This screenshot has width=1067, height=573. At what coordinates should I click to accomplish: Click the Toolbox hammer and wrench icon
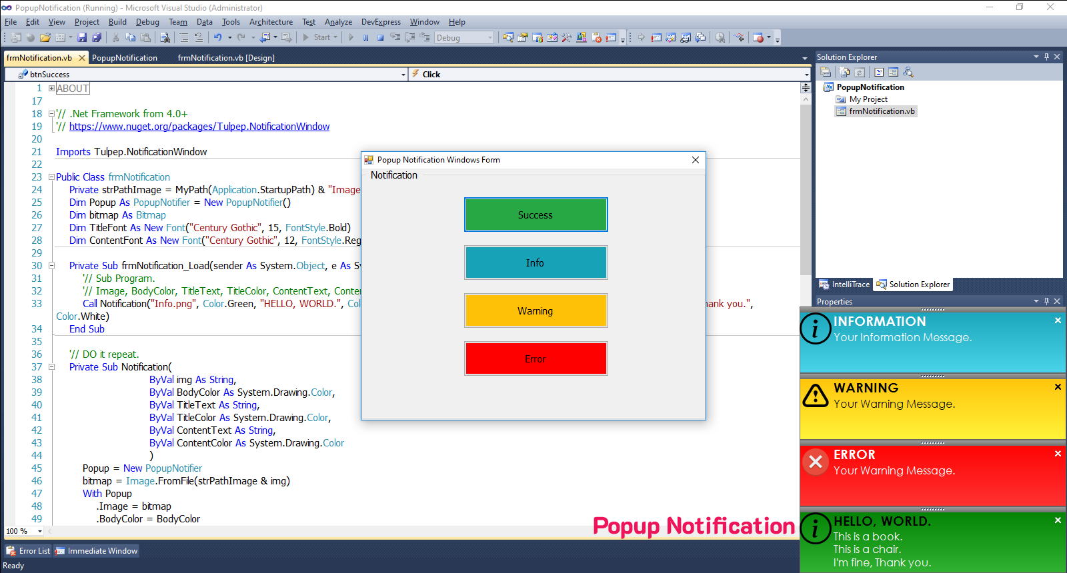[567, 37]
